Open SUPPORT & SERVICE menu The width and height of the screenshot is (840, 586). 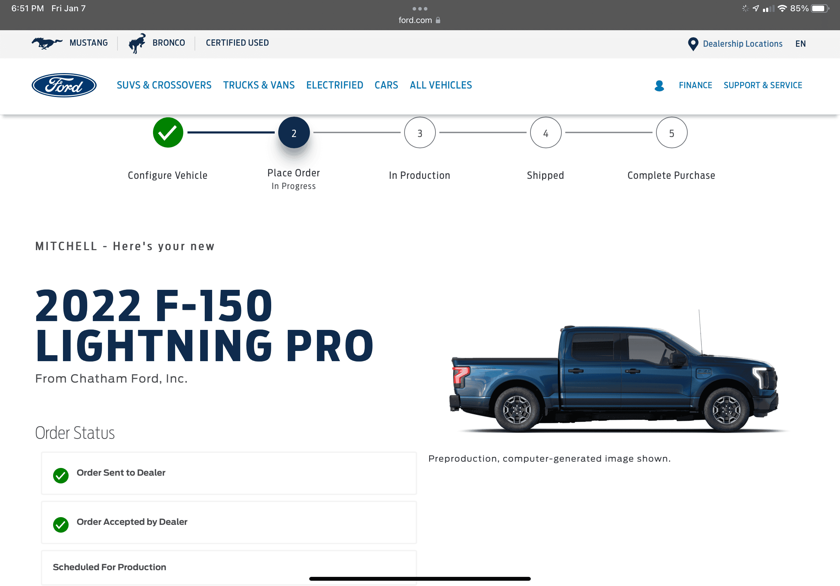(x=763, y=85)
